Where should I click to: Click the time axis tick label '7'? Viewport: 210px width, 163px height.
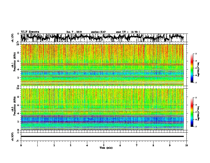coord(137,145)
